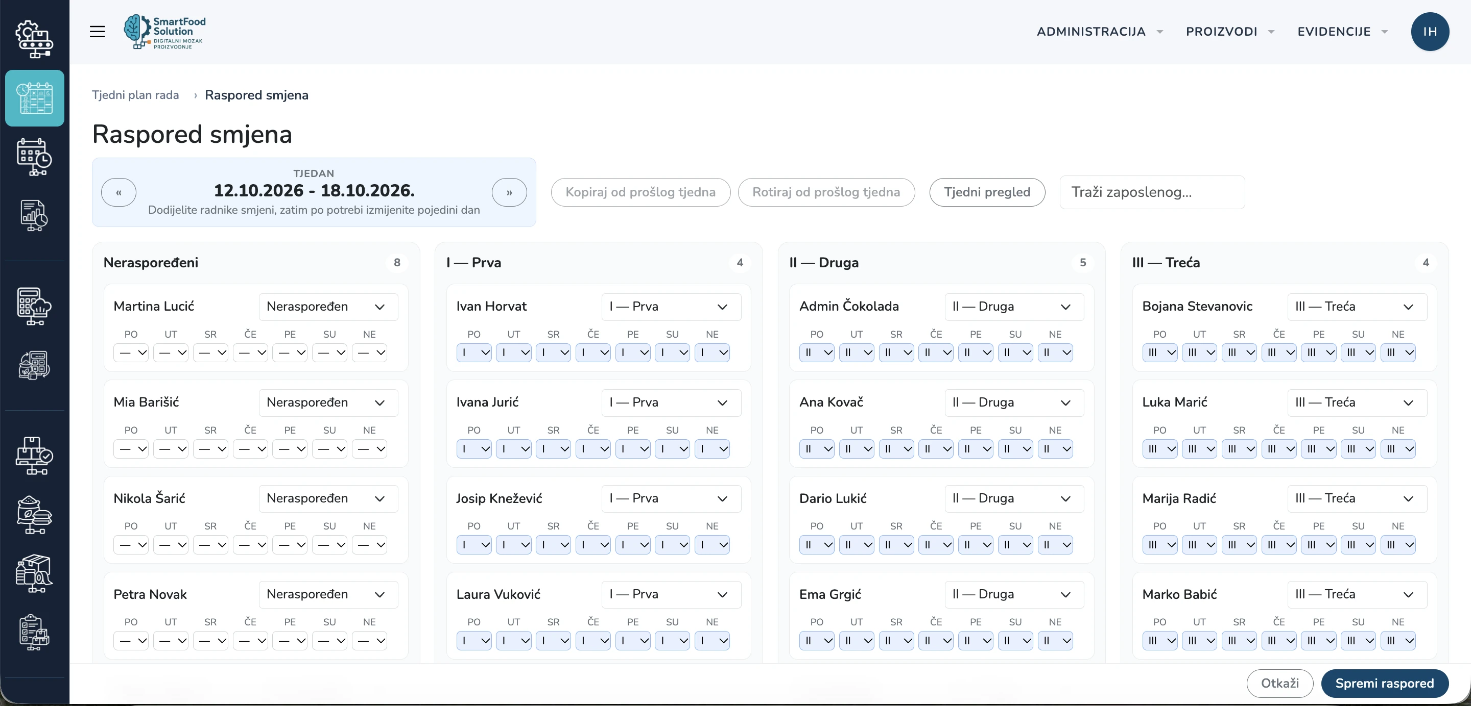Click the Traži zaposlenog search field
Image resolution: width=1471 pixels, height=706 pixels.
tap(1152, 192)
